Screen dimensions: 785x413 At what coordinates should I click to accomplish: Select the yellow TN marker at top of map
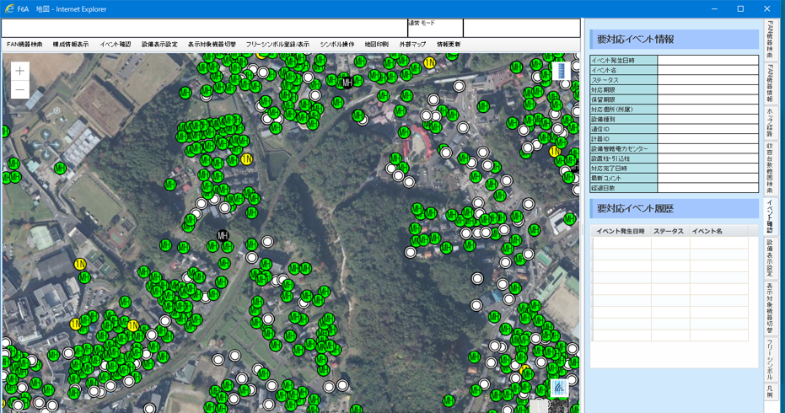pyautogui.click(x=429, y=63)
